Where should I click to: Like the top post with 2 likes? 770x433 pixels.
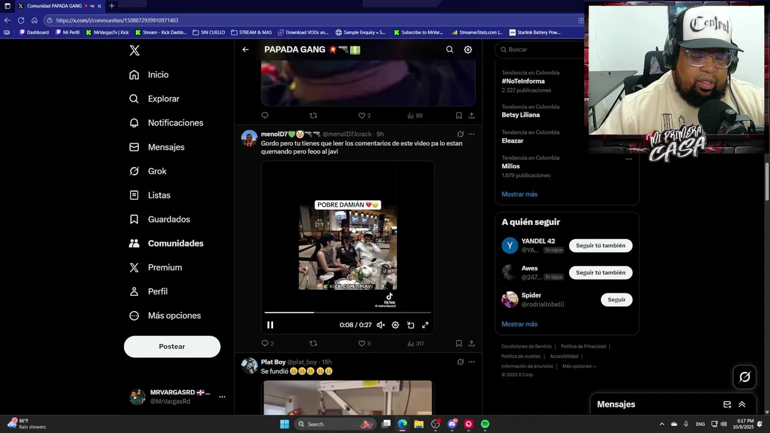pyautogui.click(x=365, y=115)
